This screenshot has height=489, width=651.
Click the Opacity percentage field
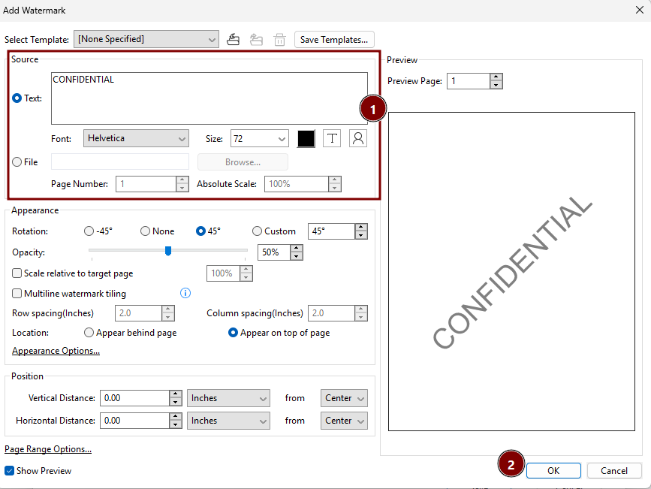pos(274,252)
